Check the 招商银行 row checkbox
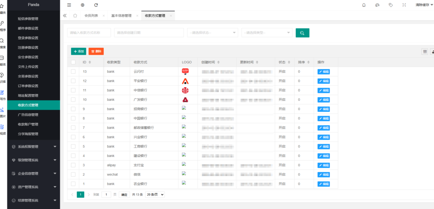Viewport: 434px width, 209px height. (73, 109)
